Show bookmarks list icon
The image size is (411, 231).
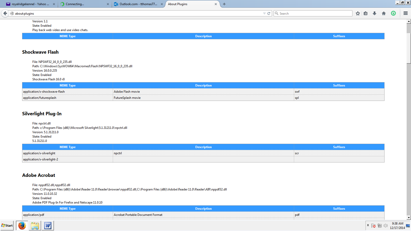(x=366, y=13)
